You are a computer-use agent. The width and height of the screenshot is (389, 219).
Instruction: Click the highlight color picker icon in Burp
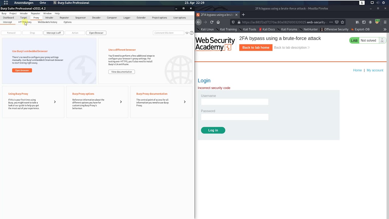(x=187, y=33)
